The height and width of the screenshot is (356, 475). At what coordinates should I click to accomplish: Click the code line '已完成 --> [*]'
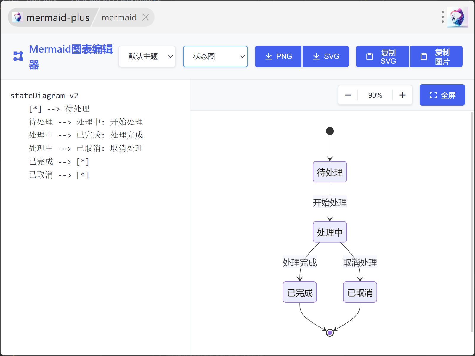[59, 162]
